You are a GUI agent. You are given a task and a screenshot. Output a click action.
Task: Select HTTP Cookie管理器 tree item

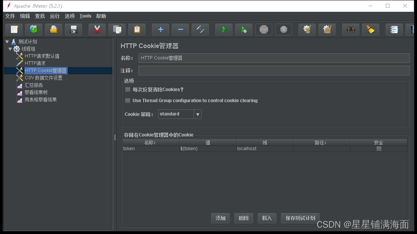[45, 70]
